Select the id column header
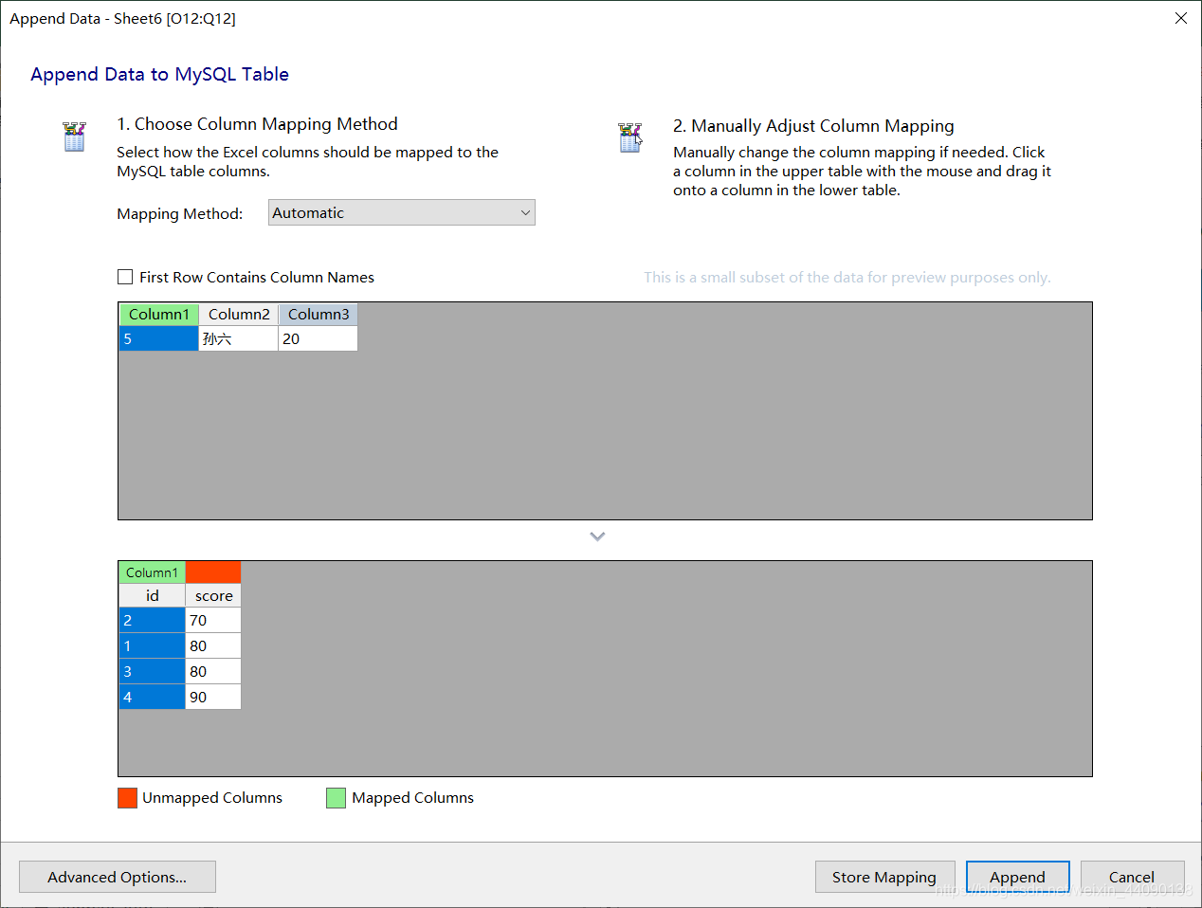 point(152,595)
